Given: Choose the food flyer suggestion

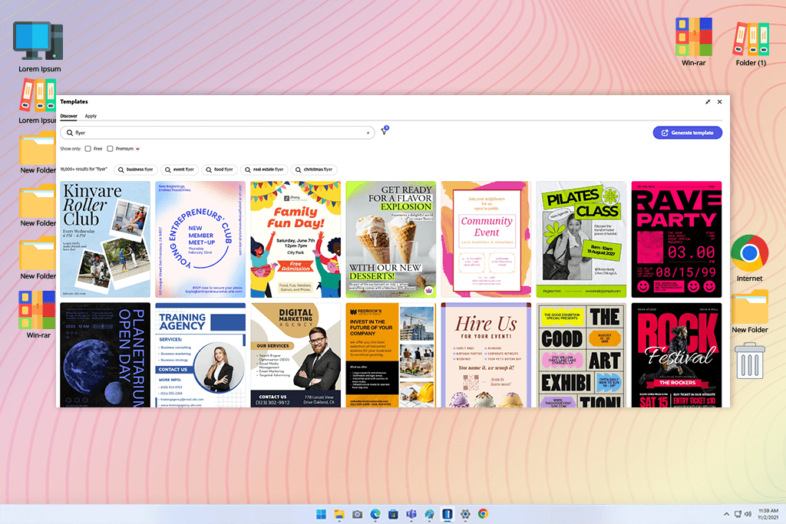Looking at the screenshot, I should tap(220, 170).
